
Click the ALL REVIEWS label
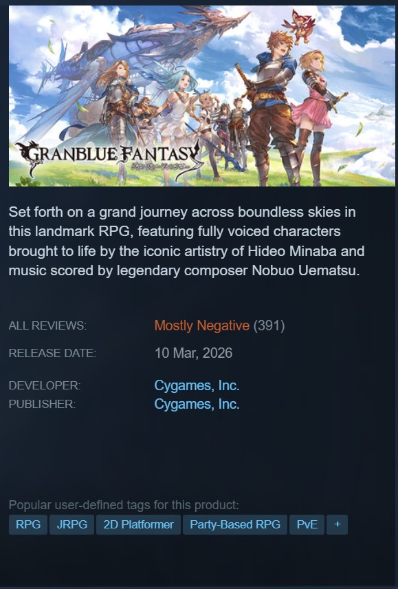point(47,325)
